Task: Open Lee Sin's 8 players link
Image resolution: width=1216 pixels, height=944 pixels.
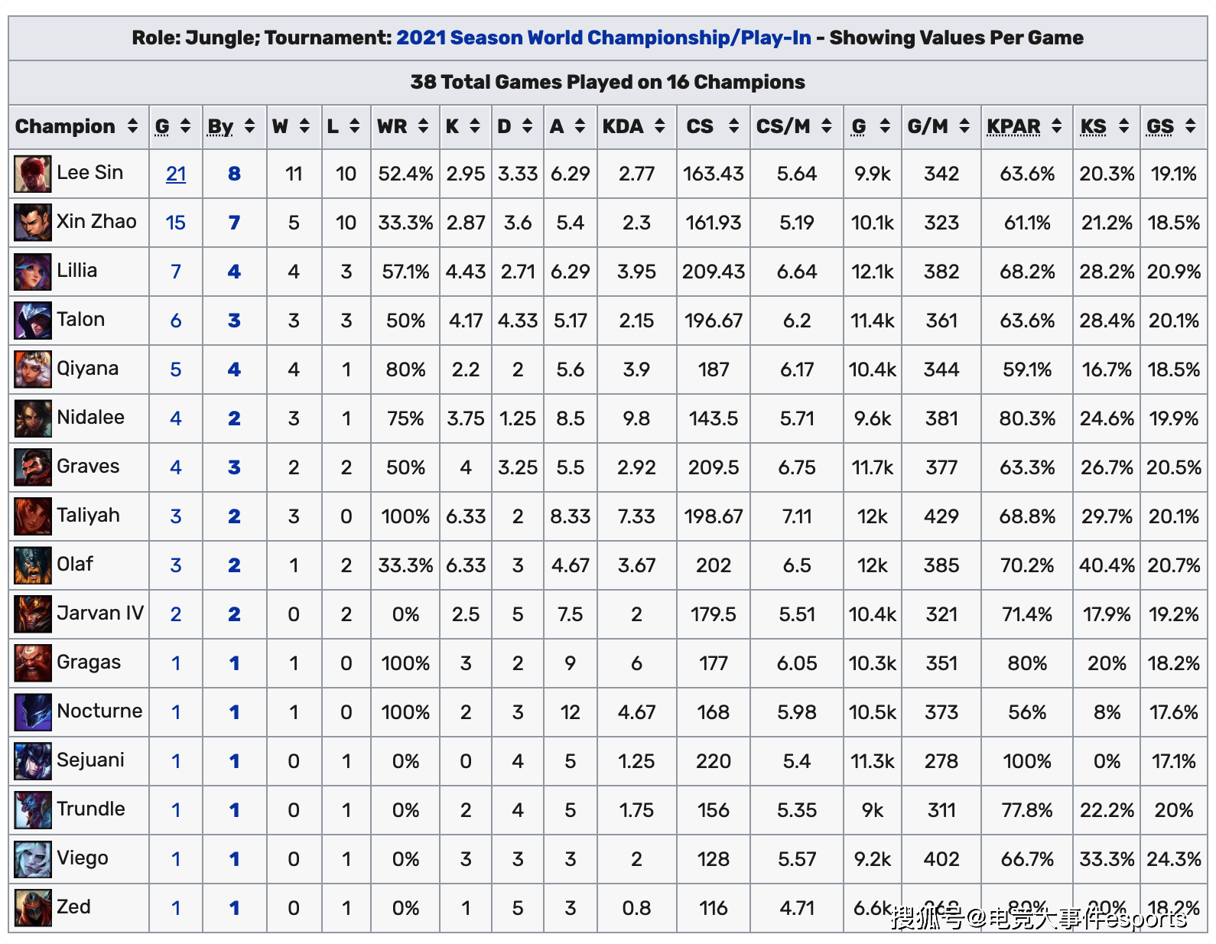Action: pyautogui.click(x=234, y=174)
